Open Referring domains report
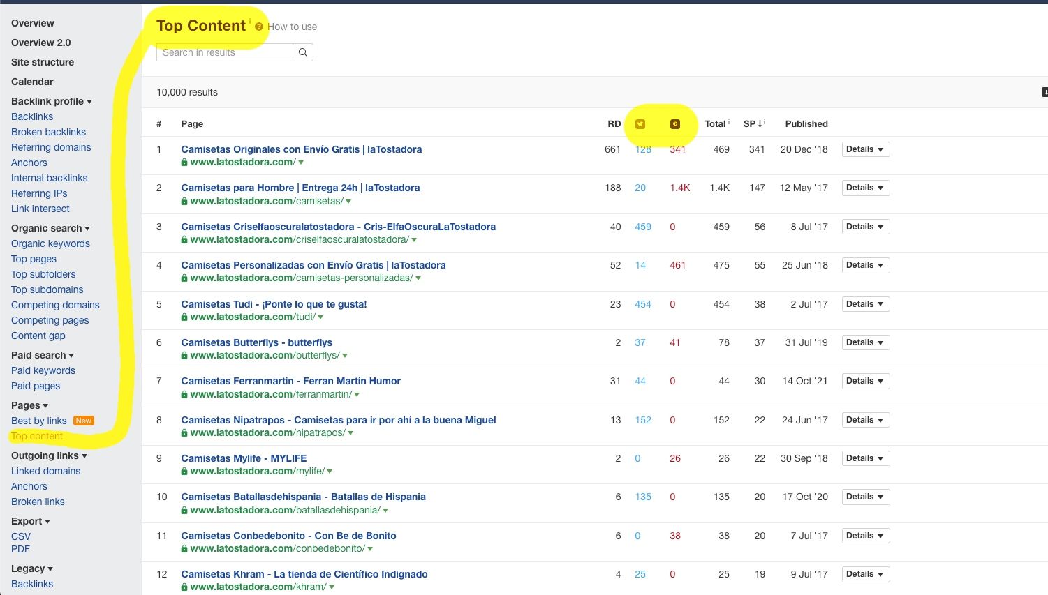 [51, 147]
